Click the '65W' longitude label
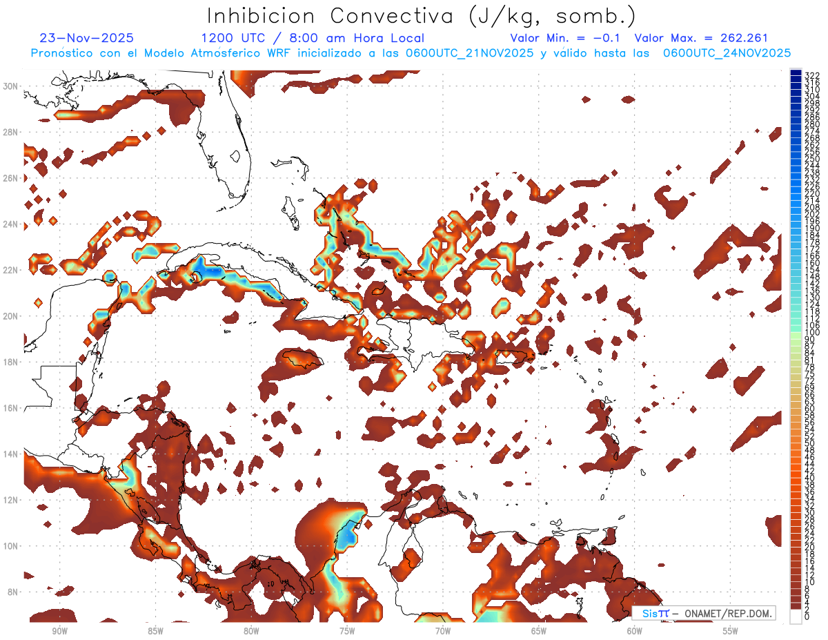 tap(539, 630)
